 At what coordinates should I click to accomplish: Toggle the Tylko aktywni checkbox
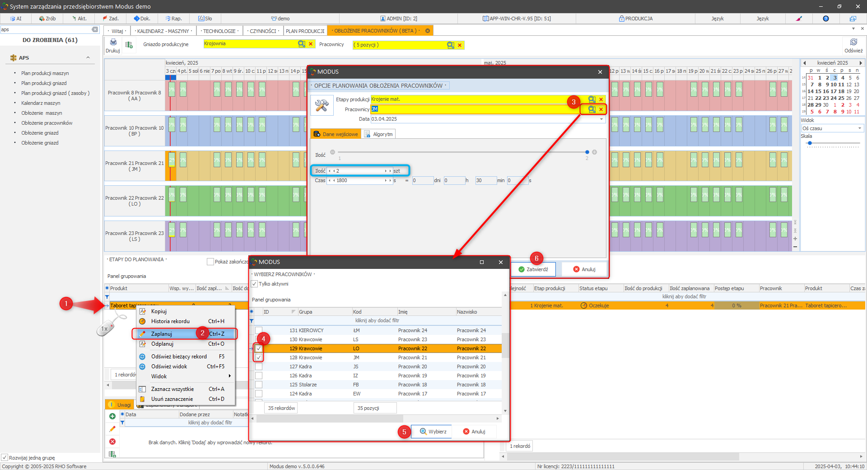tap(255, 284)
